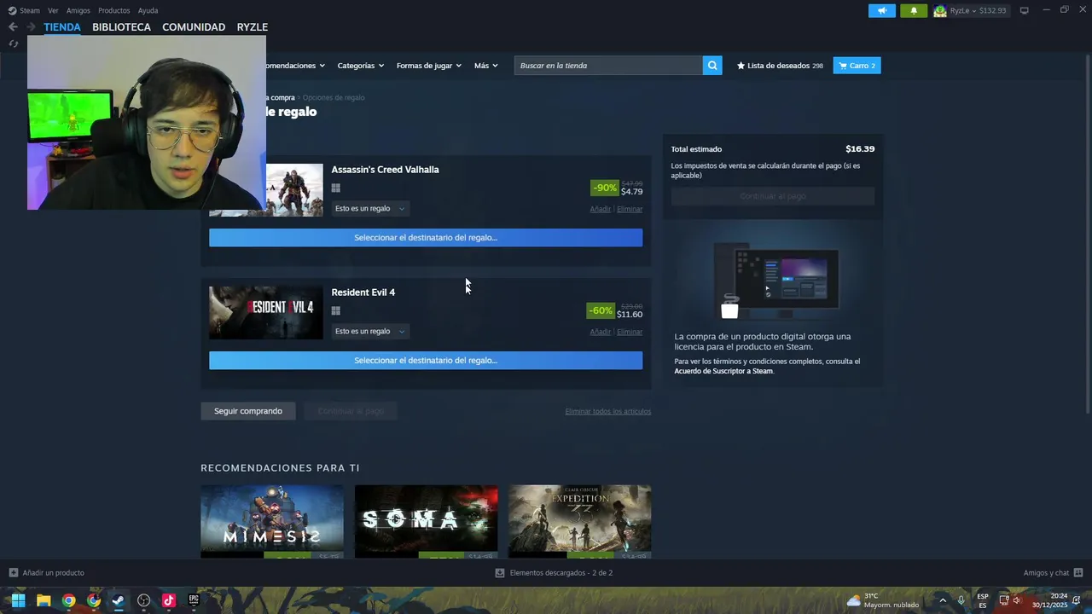Screen dimensions: 1092x614
Task: Open the Resident Evil 4 title
Action: (x=363, y=293)
